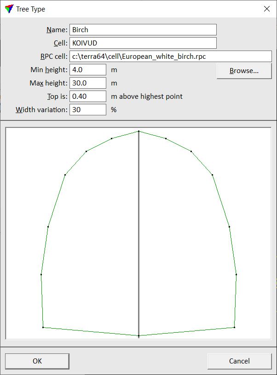Click the rightmost vertex of the tree outline
Viewport: 277px width, 375px height.
(x=236, y=274)
